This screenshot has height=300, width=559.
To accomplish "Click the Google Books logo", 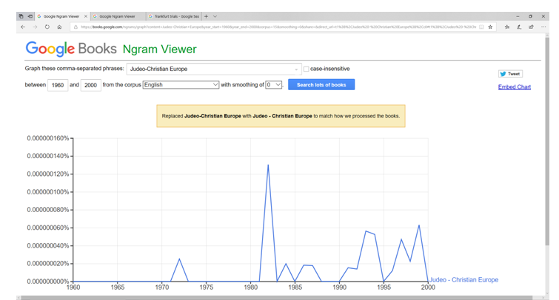I will pyautogui.click(x=71, y=49).
